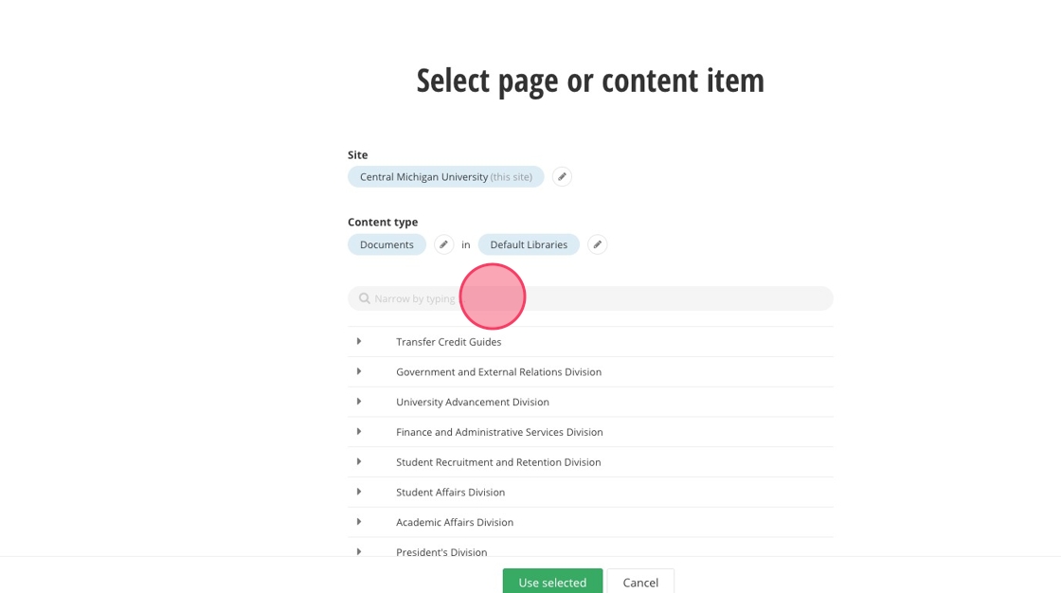
Task: Click the Use selected button
Action: tap(552, 582)
